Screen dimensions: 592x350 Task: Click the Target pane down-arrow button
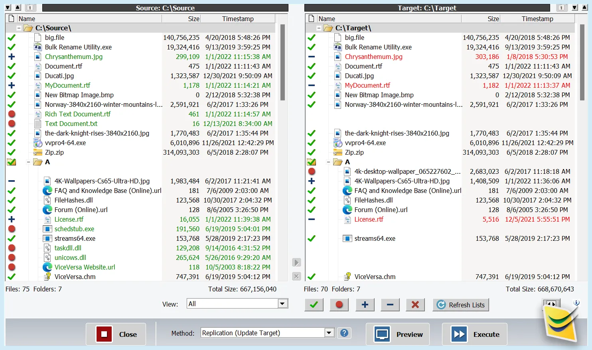coord(574,8)
